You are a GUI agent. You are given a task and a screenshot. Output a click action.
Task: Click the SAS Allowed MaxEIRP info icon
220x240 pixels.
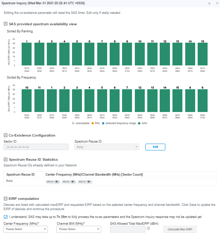click(148, 228)
